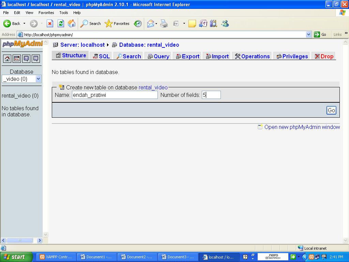The height and width of the screenshot is (262, 349).
Task: Click the sidebar horizontal scrollbar thumb
Action: coord(19,240)
